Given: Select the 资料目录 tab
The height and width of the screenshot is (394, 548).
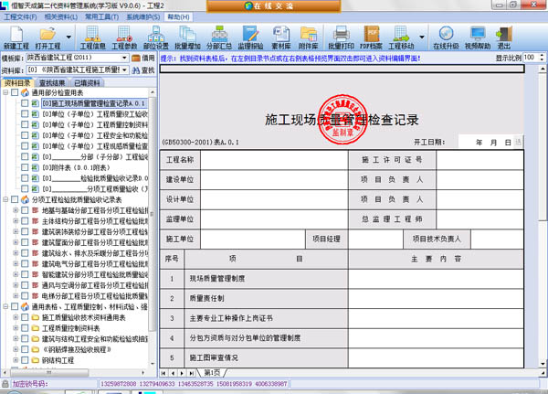Looking at the screenshot, I should pos(17,83).
